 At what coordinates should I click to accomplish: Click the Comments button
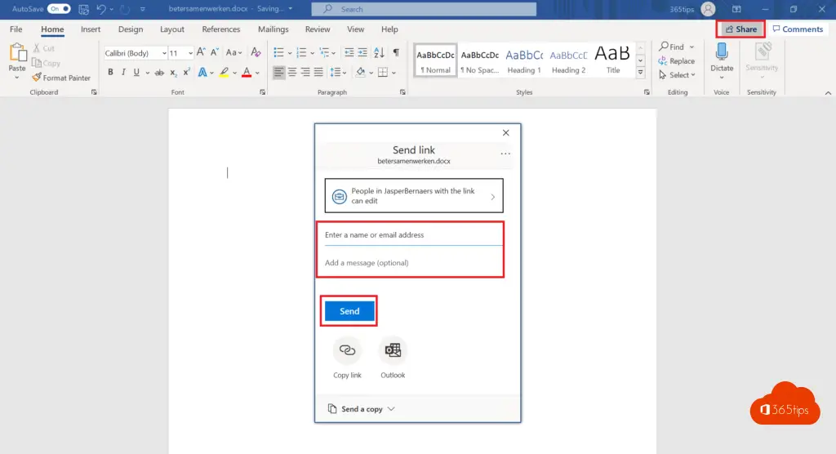click(x=798, y=29)
